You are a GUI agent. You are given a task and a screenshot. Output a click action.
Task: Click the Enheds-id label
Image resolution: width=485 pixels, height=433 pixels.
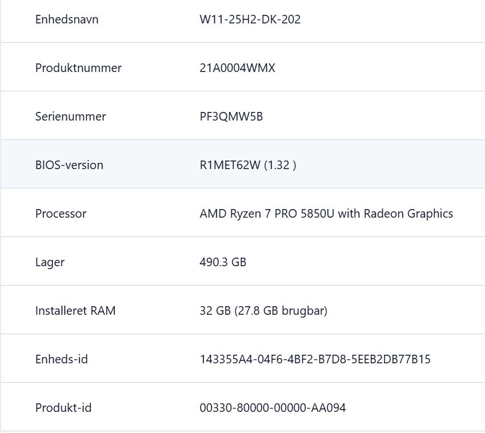[61, 359]
